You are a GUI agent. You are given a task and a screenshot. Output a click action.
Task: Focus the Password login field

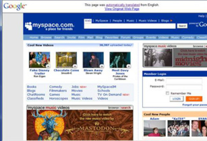(x=184, y=87)
